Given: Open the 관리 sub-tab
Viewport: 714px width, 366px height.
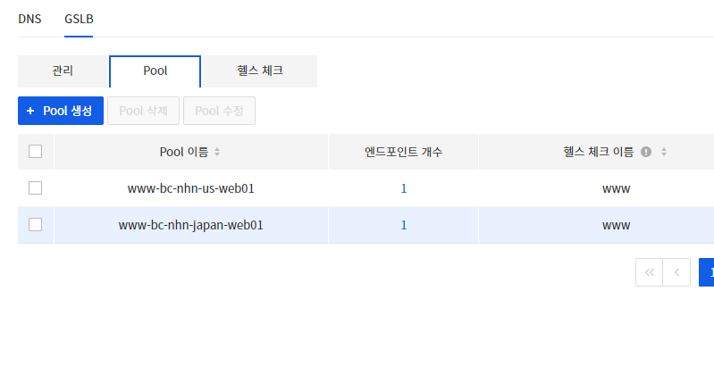Looking at the screenshot, I should 63,71.
